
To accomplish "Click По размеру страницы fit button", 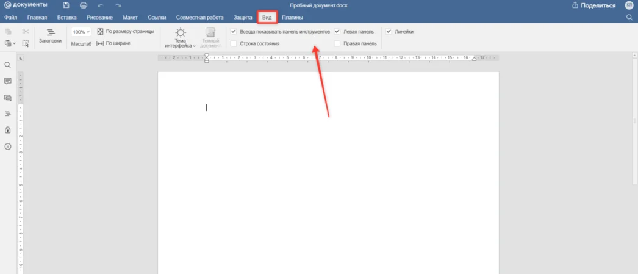I will [x=125, y=31].
